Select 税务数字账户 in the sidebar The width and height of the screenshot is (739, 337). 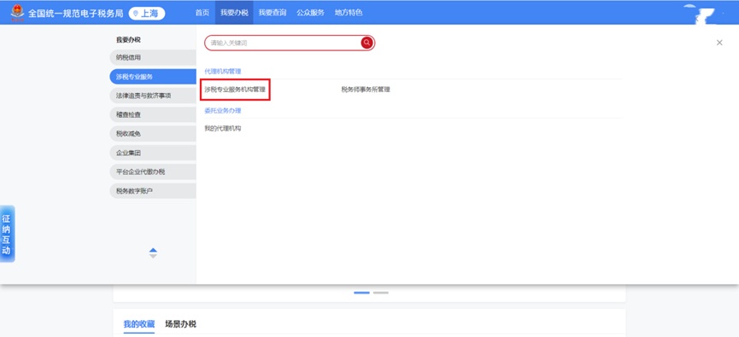tap(153, 191)
